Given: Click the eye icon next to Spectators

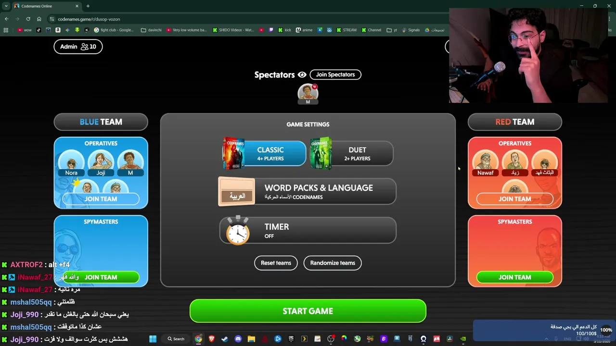Looking at the screenshot, I should coord(302,74).
